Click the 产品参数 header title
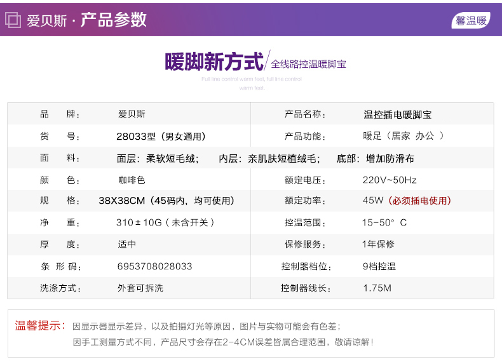This screenshot has height=364, width=502. point(114,20)
